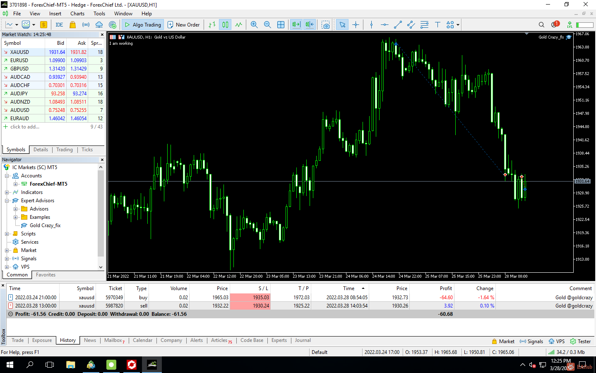Switch to the Ticks tab in Market Watch

pyautogui.click(x=87, y=150)
